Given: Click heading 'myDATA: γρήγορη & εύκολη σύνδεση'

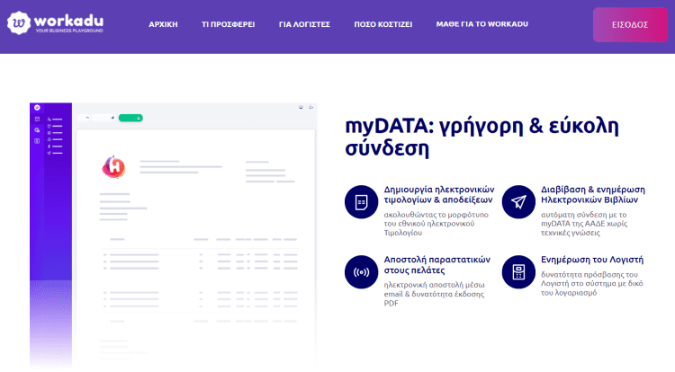Looking at the screenshot, I should pos(481,137).
